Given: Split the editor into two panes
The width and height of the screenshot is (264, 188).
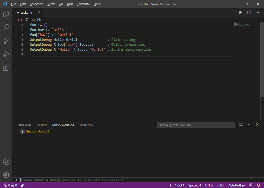Looking at the screenshot, I should point(249,12).
